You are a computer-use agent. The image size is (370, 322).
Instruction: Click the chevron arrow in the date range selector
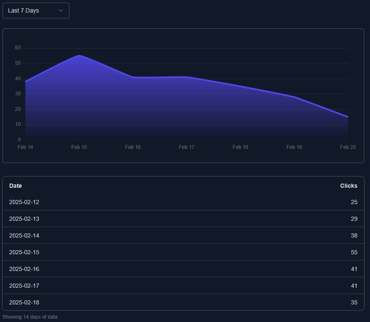61,10
